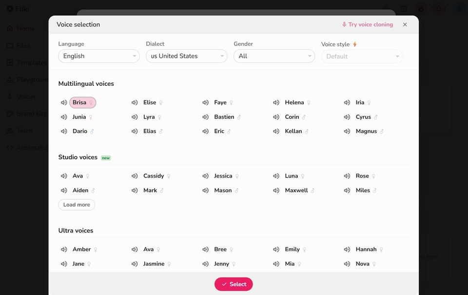Play preview of studio voice Cassidy
The image size is (468, 295).
(135, 176)
